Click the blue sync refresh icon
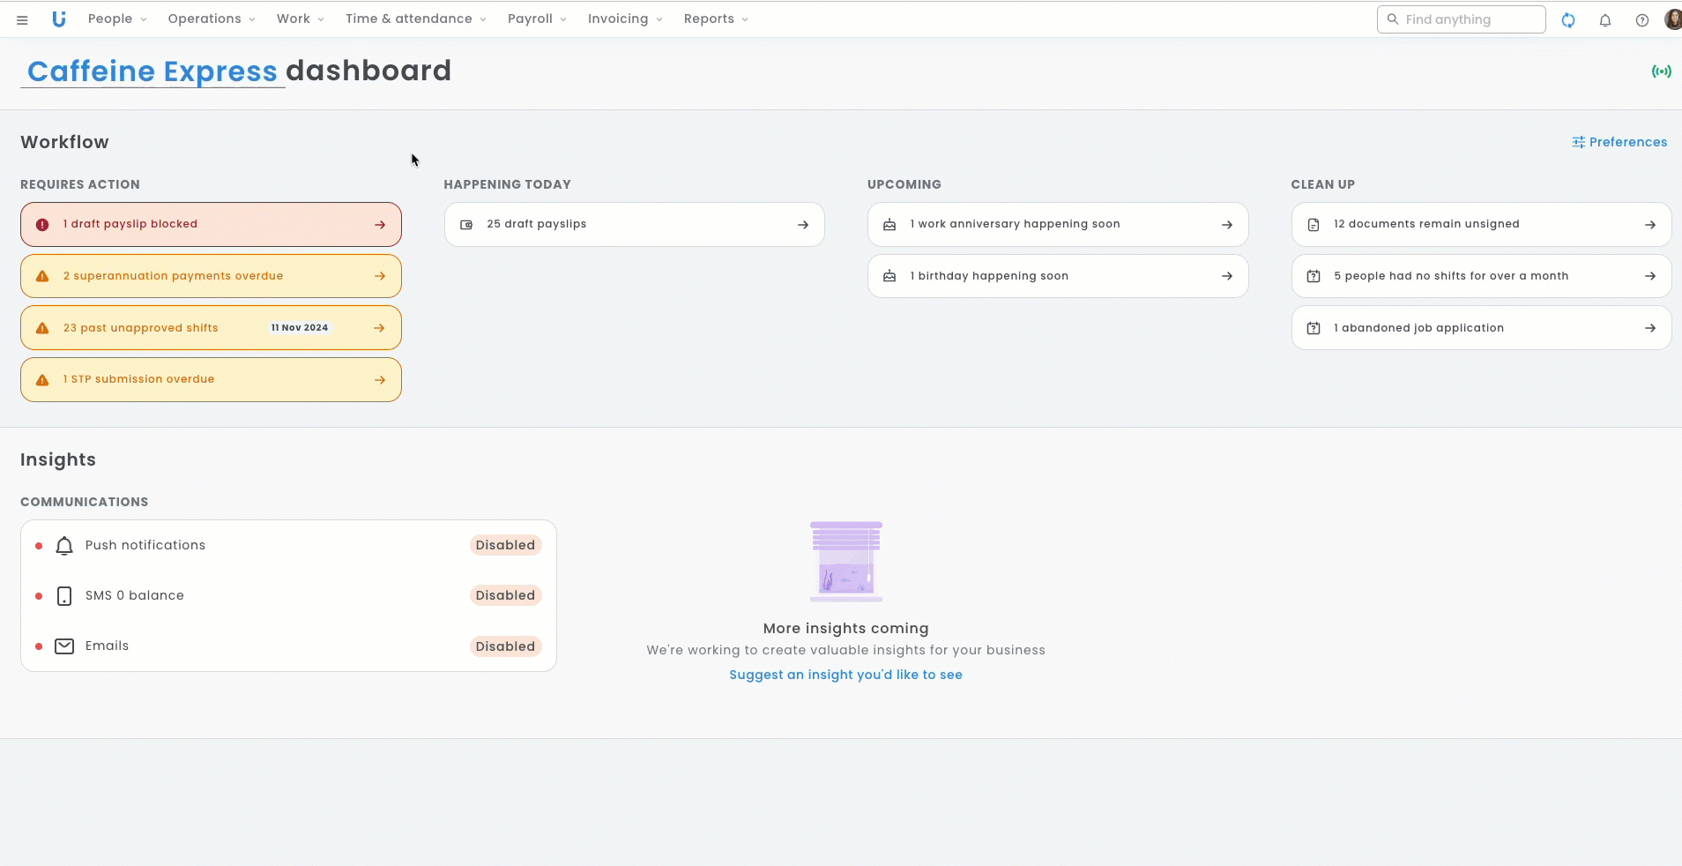The width and height of the screenshot is (1682, 866). (1568, 19)
